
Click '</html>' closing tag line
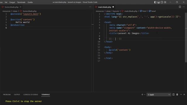coord(108,58)
